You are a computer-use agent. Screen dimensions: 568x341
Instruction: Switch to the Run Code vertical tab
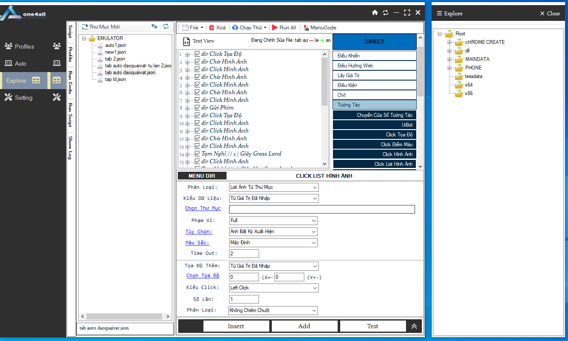[71, 82]
